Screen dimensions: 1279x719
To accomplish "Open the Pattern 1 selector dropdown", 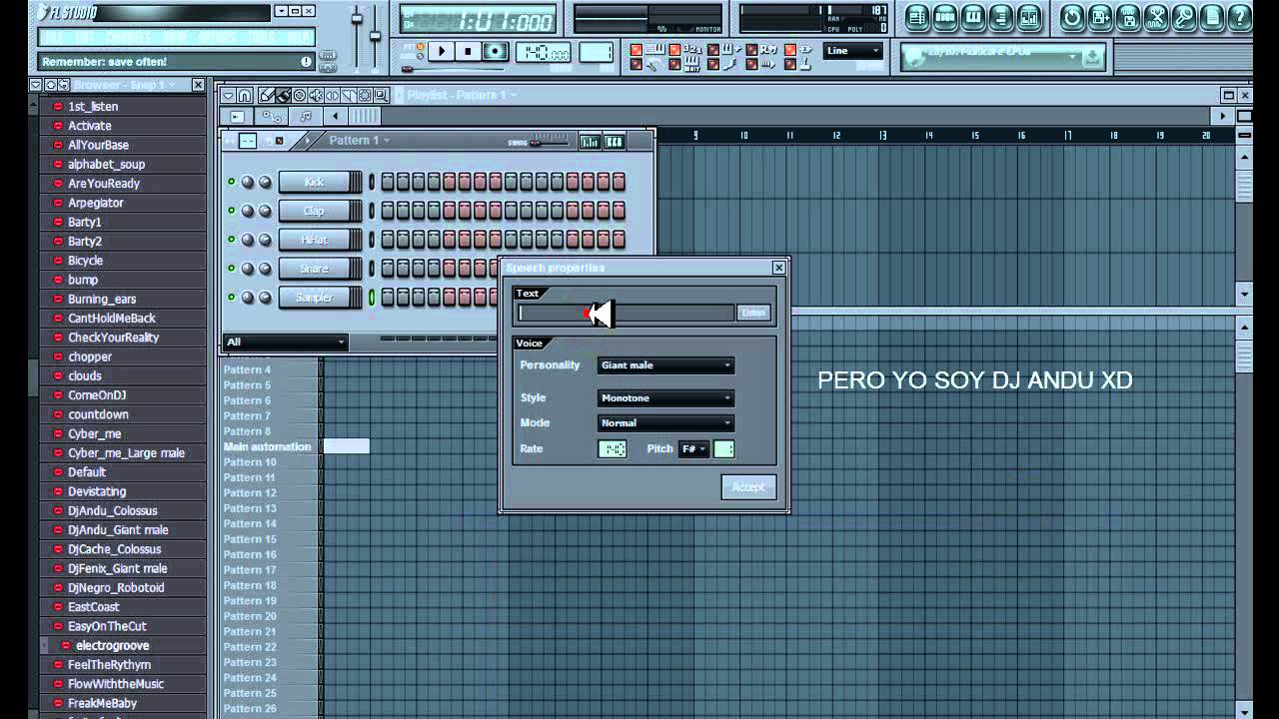I will [360, 141].
